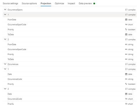Click the string abc icon for first OccurrenceCode
The height and width of the screenshot is (105, 137).
(126, 79)
